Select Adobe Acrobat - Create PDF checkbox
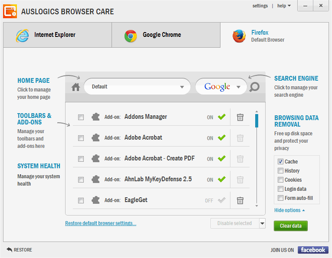 (81, 159)
